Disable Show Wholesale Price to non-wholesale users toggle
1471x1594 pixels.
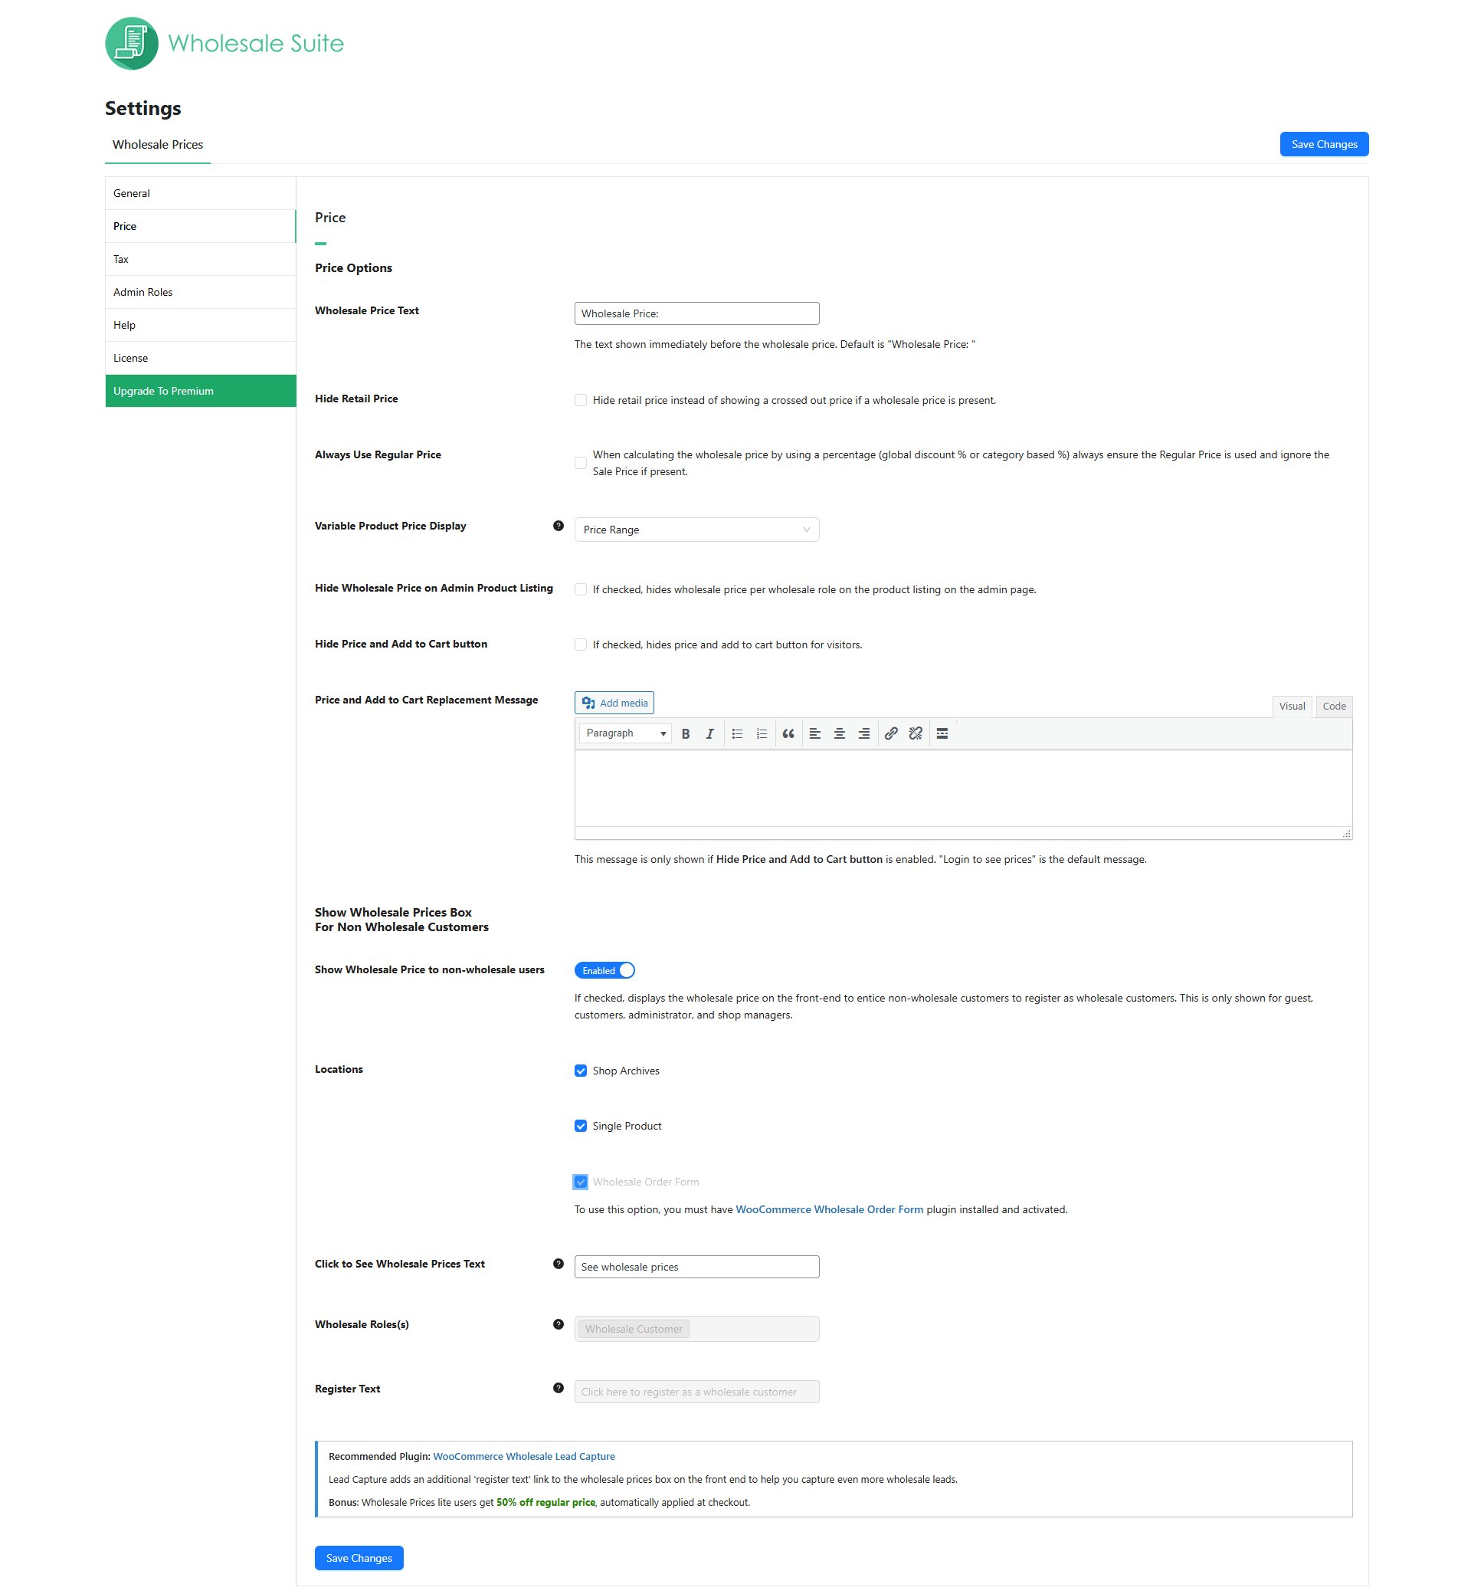604,969
